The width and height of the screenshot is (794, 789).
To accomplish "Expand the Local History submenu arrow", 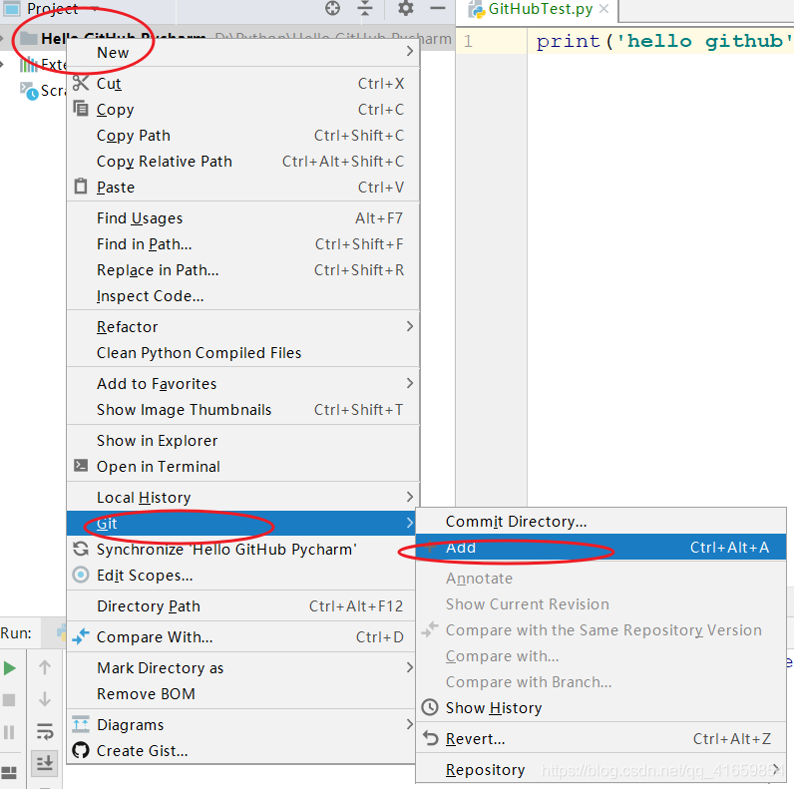I will [410, 497].
